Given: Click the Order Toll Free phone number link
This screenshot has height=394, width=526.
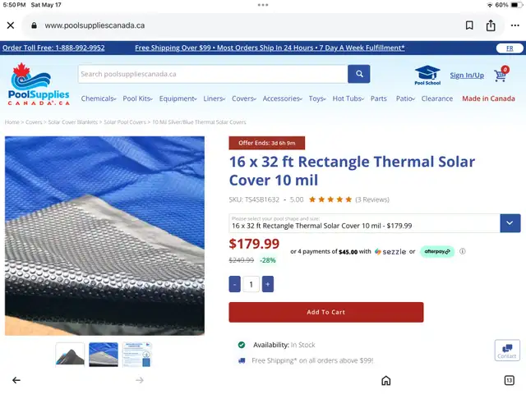Looking at the screenshot, I should point(53,48).
